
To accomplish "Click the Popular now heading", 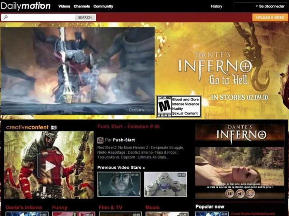I will (x=210, y=207).
